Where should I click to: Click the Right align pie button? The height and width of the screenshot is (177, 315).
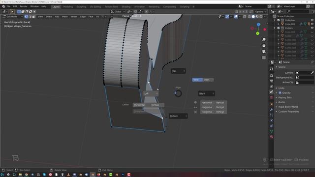pos(207,93)
